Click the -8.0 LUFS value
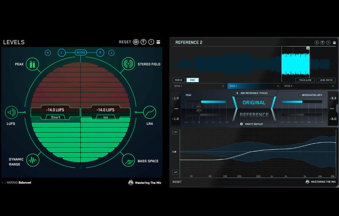Viewport: 339px width, 216px height. (x=333, y=119)
